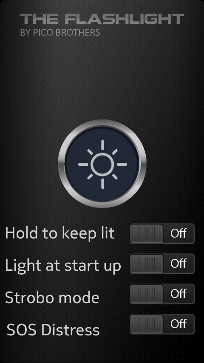Click the Off text beside SOS Distress
204x363 pixels.
(x=178, y=324)
